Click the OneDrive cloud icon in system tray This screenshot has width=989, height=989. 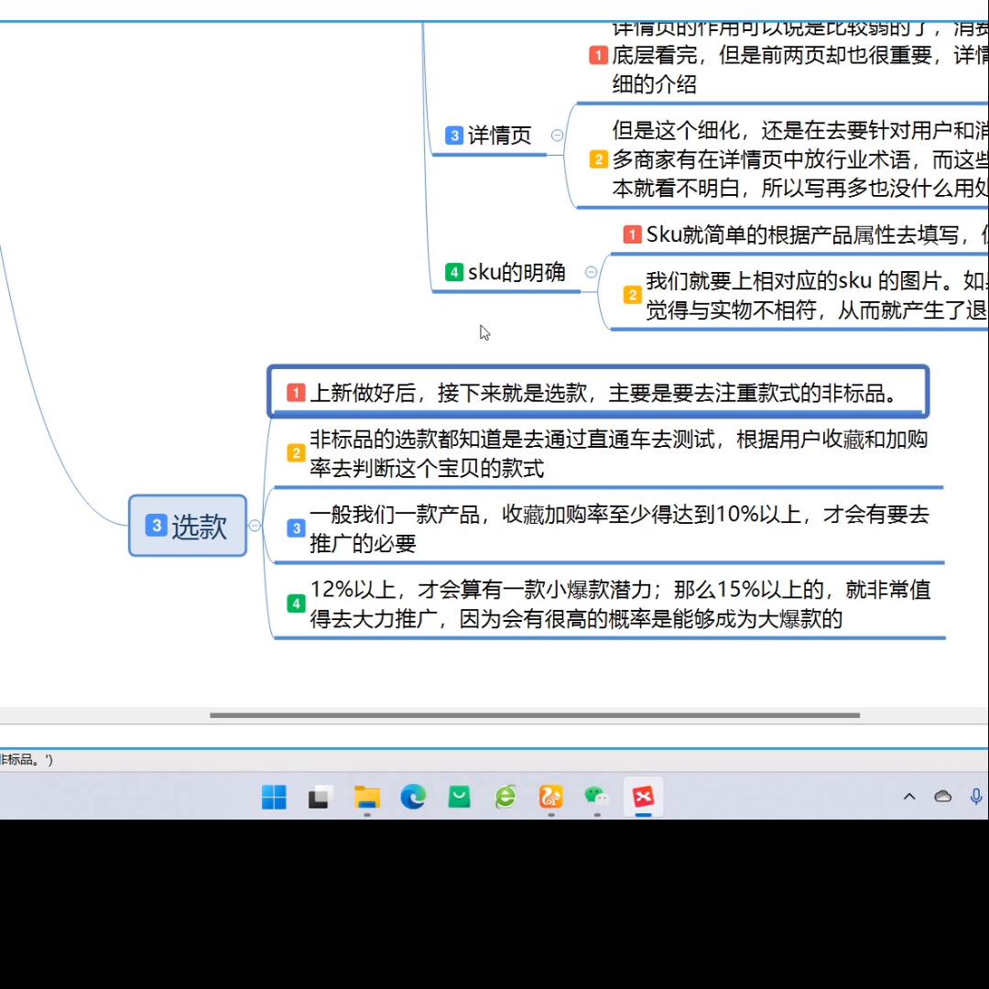coord(942,797)
